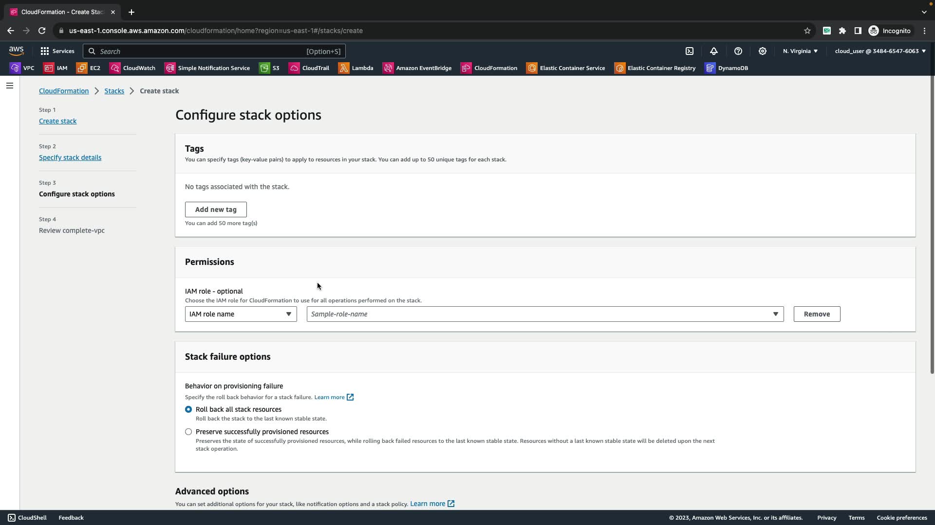Viewport: 935px width, 525px height.
Task: Open the Services grid menu
Action: click(57, 51)
